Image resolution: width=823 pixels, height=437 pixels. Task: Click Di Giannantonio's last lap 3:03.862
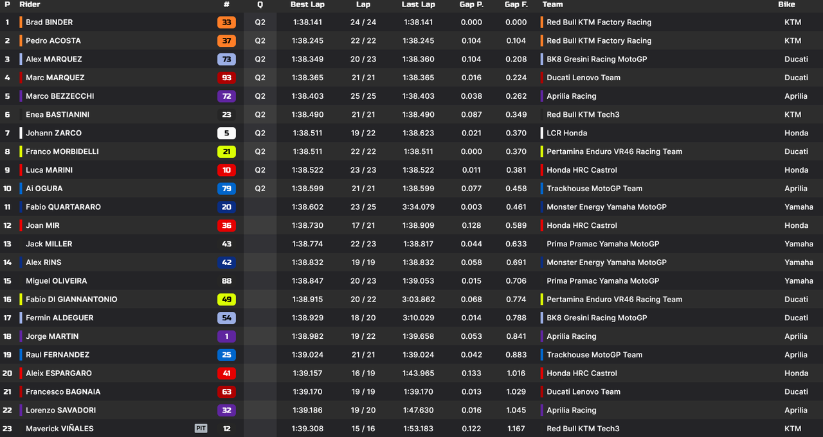coord(419,300)
